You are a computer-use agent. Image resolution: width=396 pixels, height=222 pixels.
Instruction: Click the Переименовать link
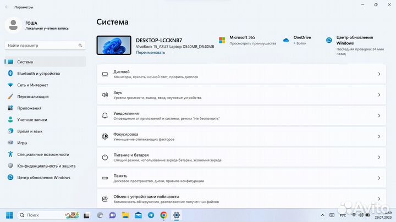pyautogui.click(x=151, y=52)
